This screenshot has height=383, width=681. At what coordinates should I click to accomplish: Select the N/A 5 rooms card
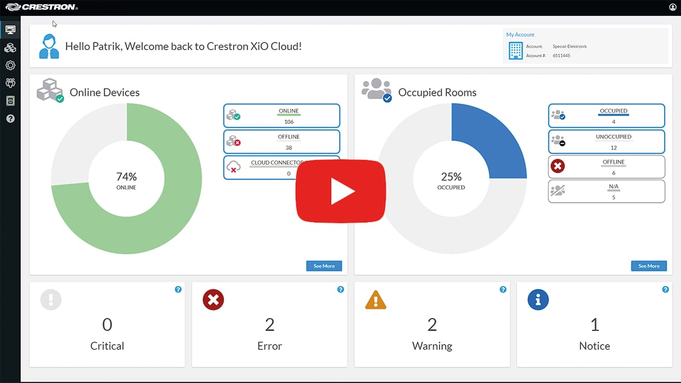click(x=607, y=191)
